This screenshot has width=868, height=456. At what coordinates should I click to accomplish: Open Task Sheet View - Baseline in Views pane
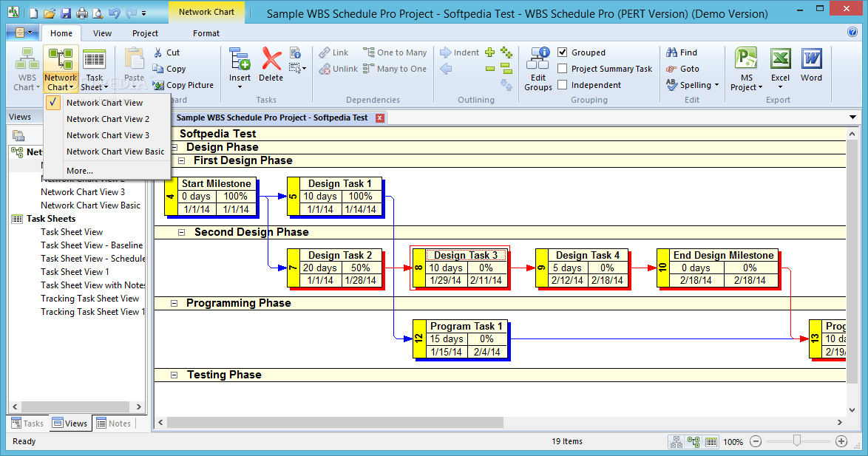[x=92, y=245]
